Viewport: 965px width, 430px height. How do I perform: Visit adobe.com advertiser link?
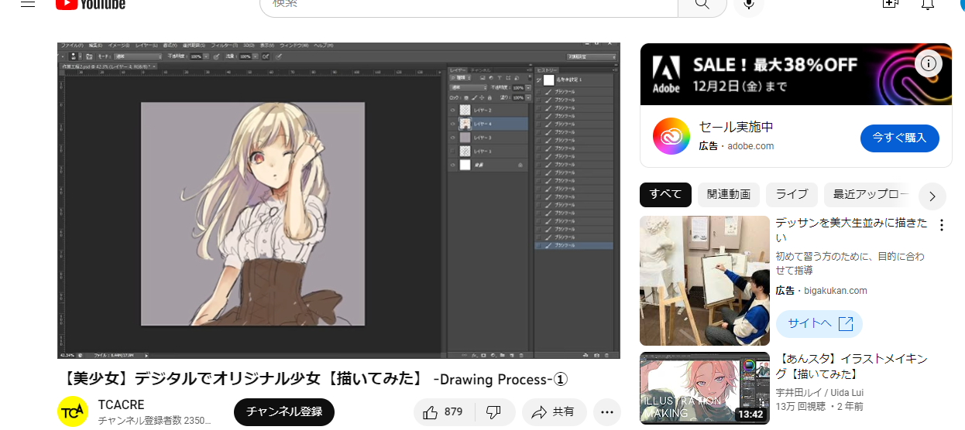click(750, 146)
